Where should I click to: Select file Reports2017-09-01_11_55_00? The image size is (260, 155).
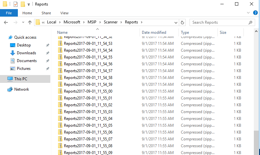coord(88,91)
